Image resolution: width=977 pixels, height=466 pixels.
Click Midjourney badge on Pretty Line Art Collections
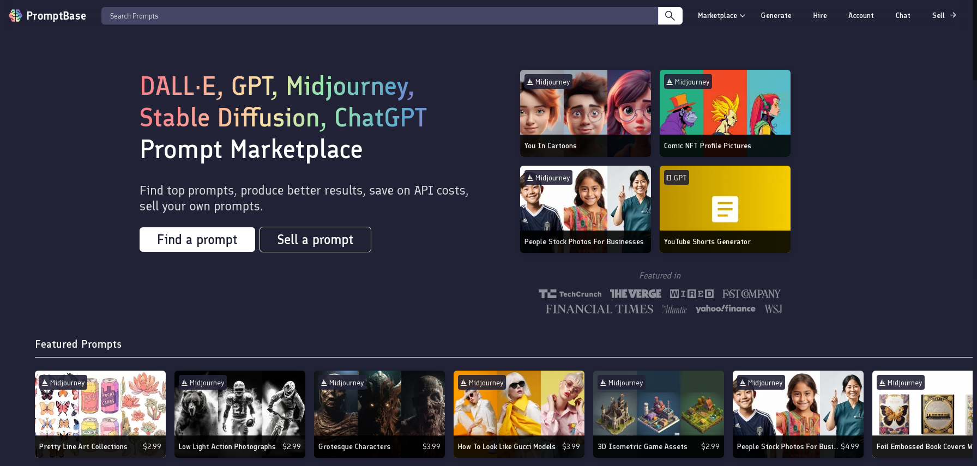tap(63, 383)
